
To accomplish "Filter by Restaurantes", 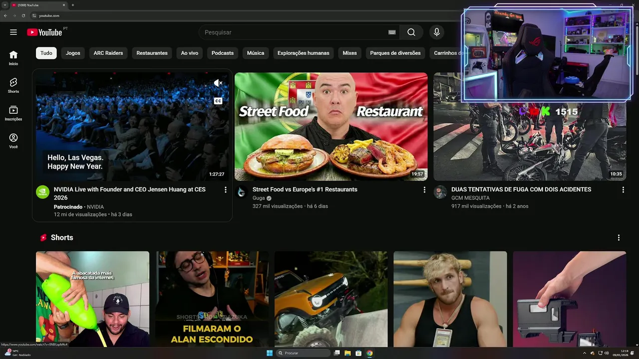I will coord(152,53).
